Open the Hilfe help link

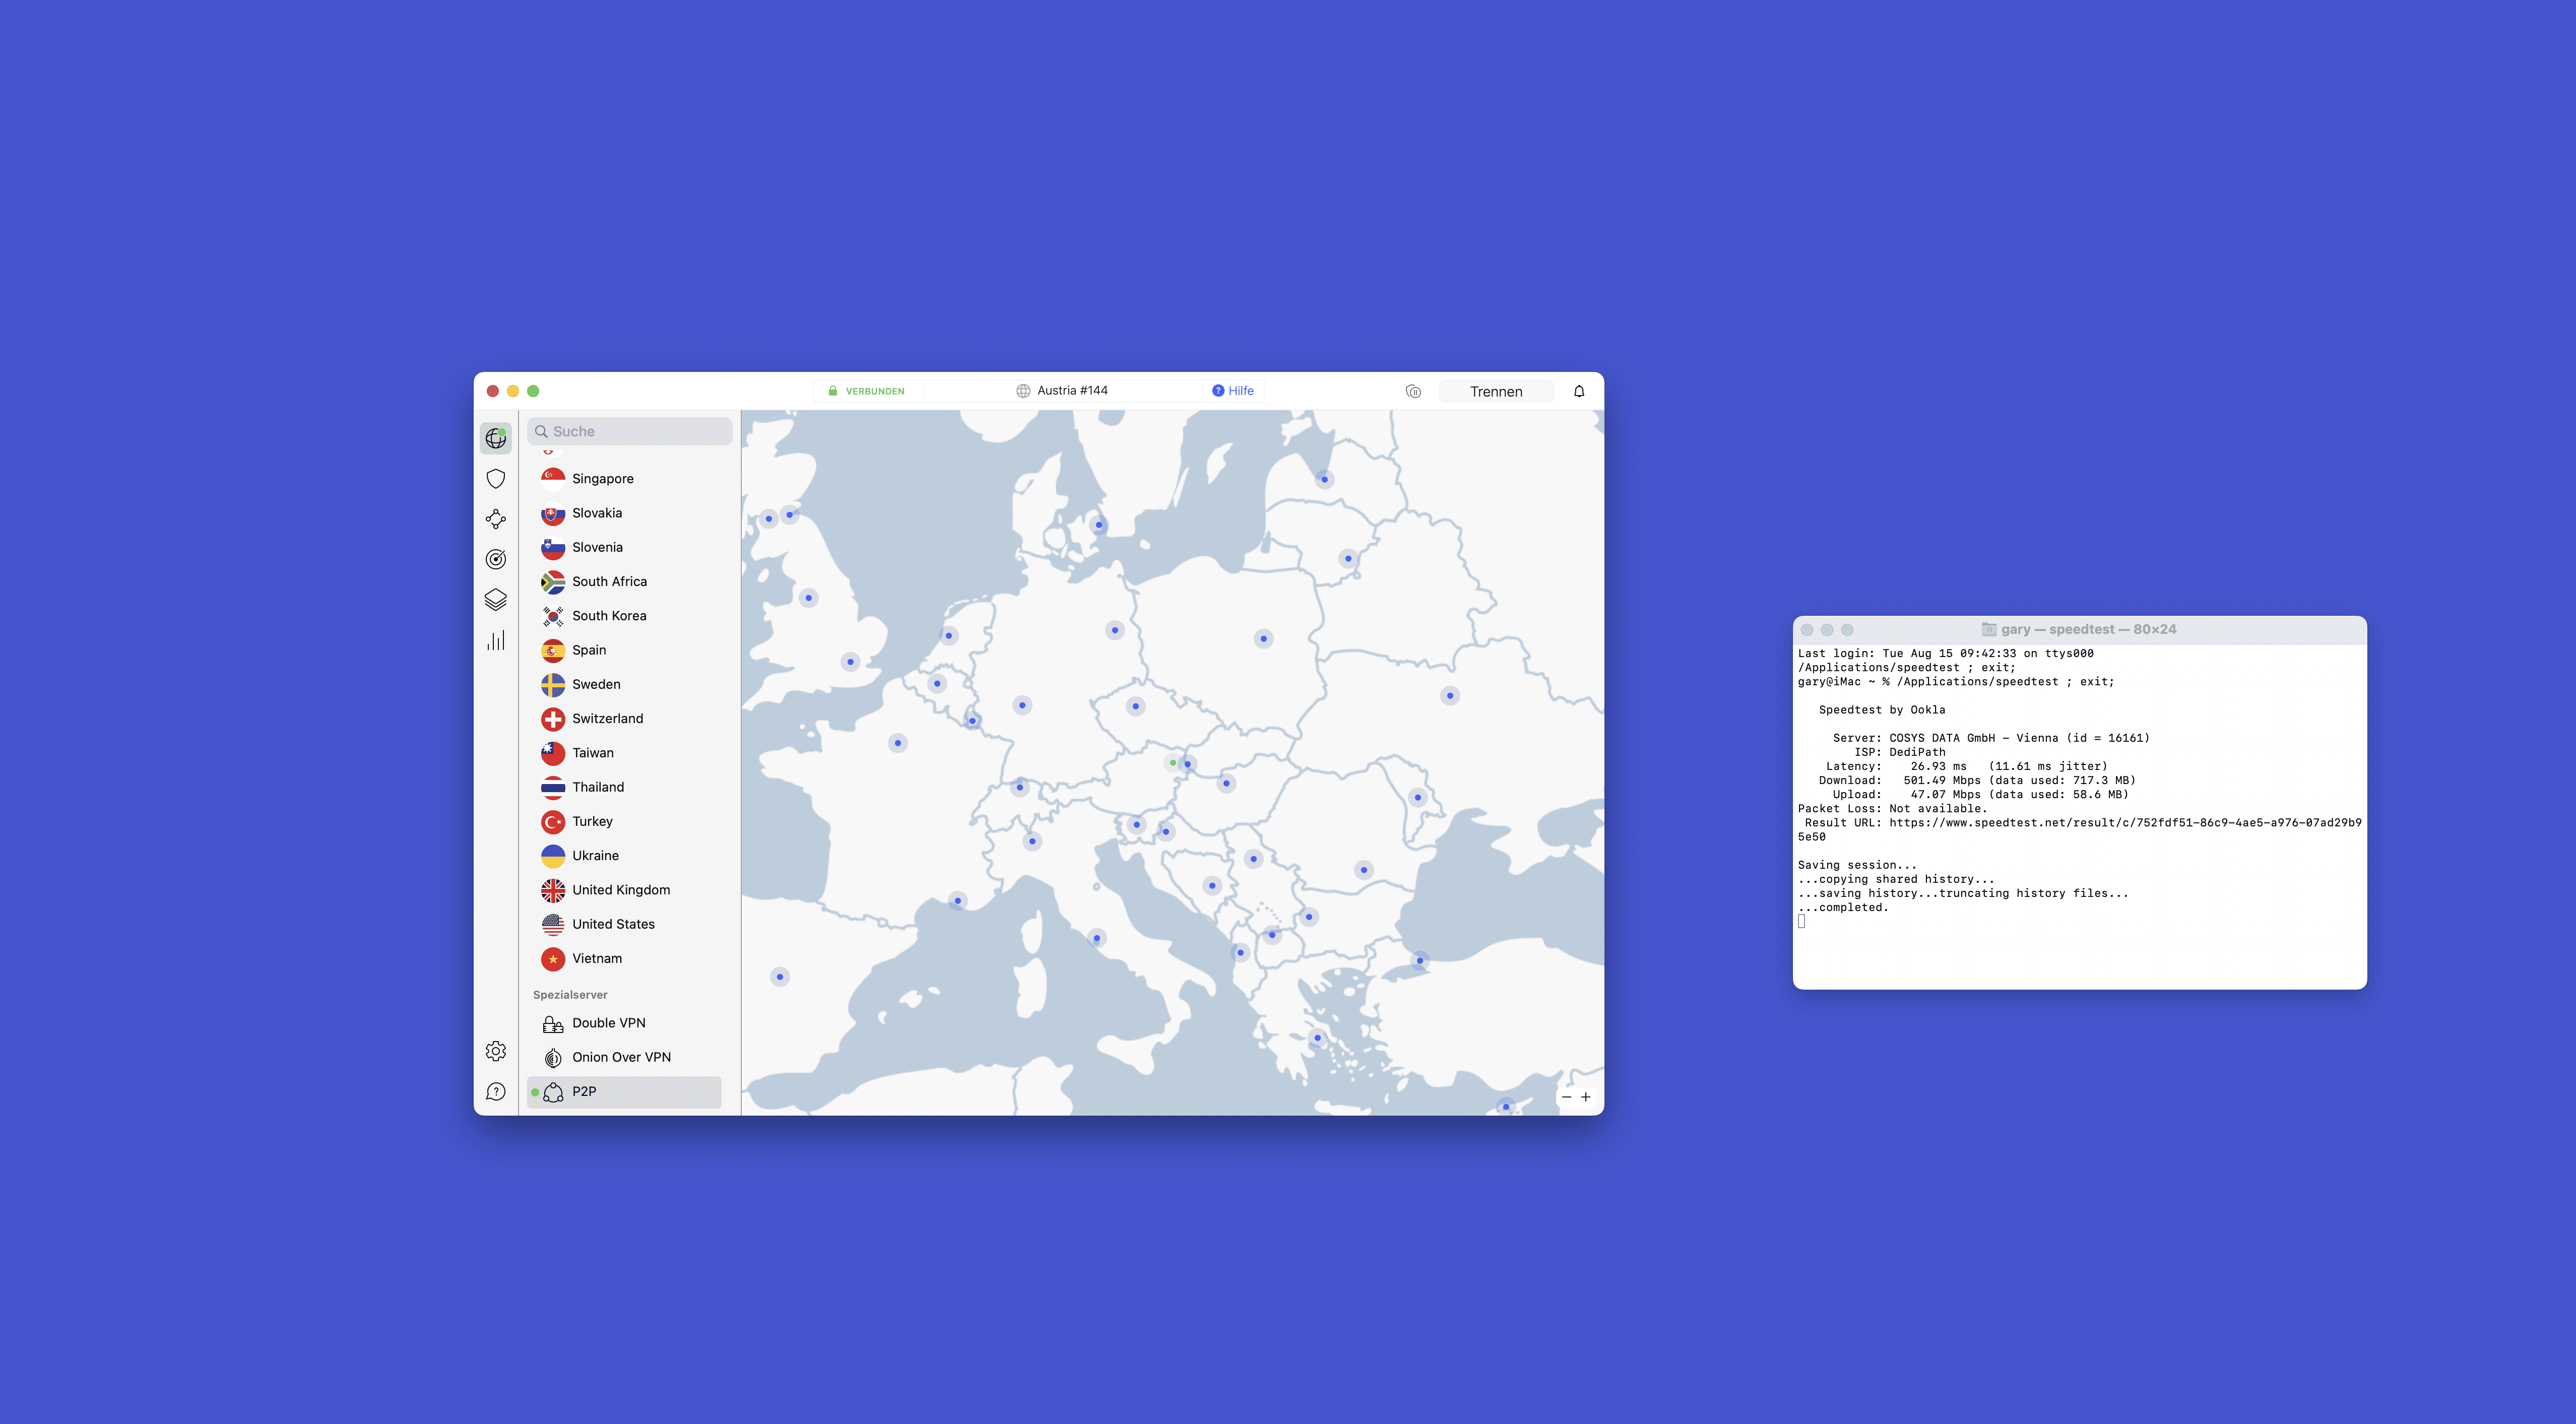click(x=1233, y=391)
